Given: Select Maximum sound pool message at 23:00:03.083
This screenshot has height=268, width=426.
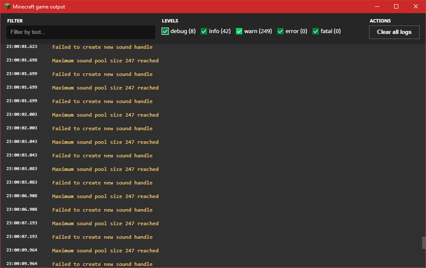Looking at the screenshot, I should pos(105,169).
